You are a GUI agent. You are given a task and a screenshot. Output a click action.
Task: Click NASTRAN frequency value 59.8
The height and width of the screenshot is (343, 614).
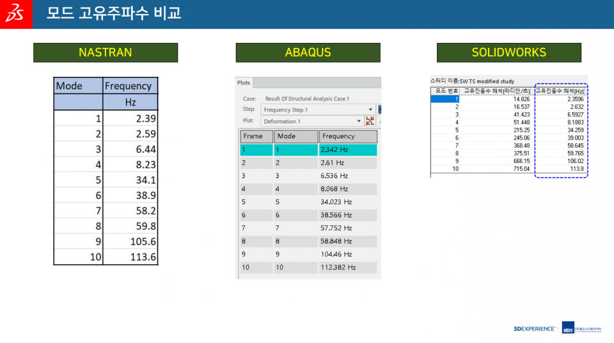click(146, 226)
